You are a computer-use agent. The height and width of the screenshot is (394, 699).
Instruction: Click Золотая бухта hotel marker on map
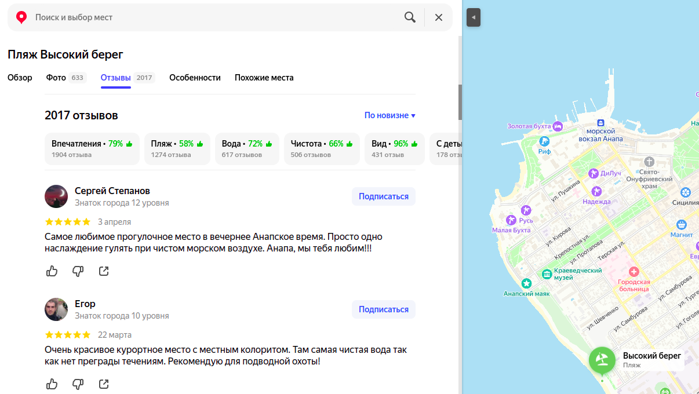point(558,126)
